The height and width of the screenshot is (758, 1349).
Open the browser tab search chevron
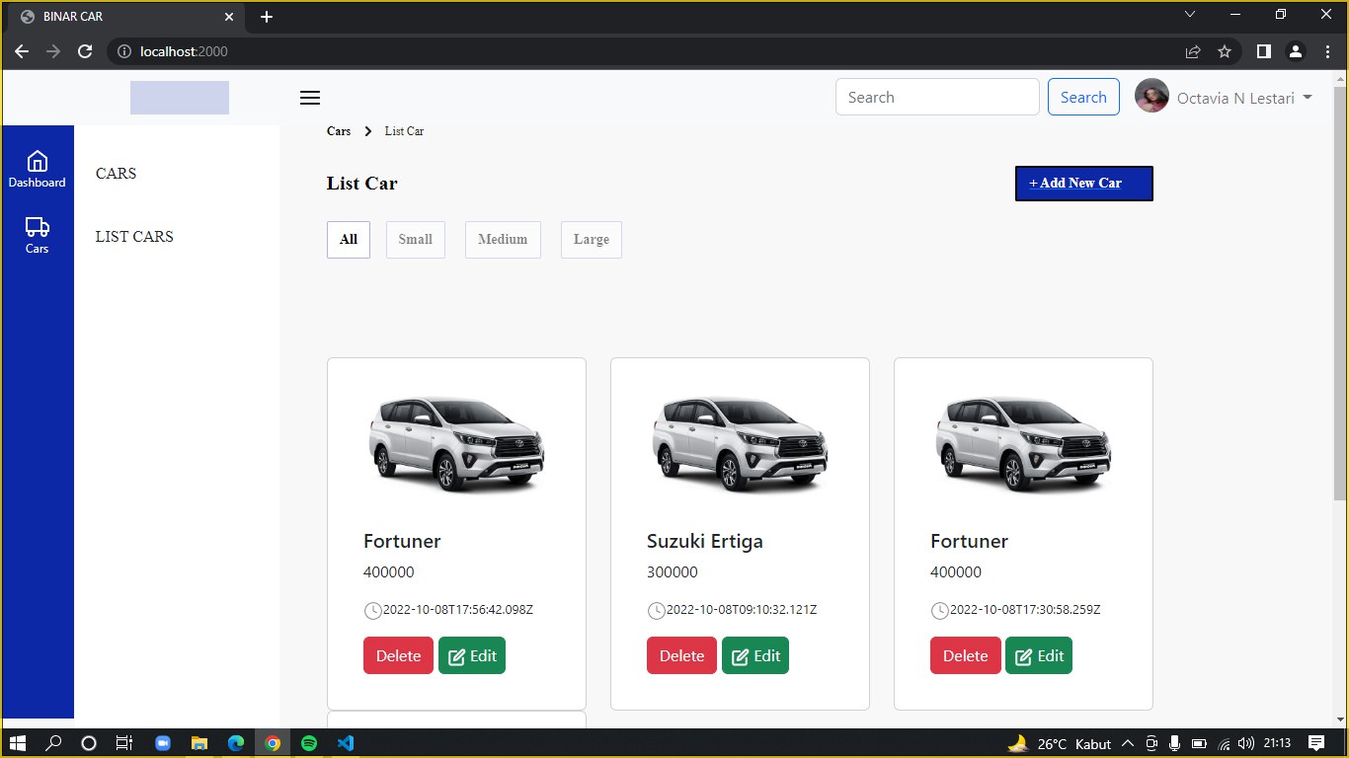[x=1190, y=15]
